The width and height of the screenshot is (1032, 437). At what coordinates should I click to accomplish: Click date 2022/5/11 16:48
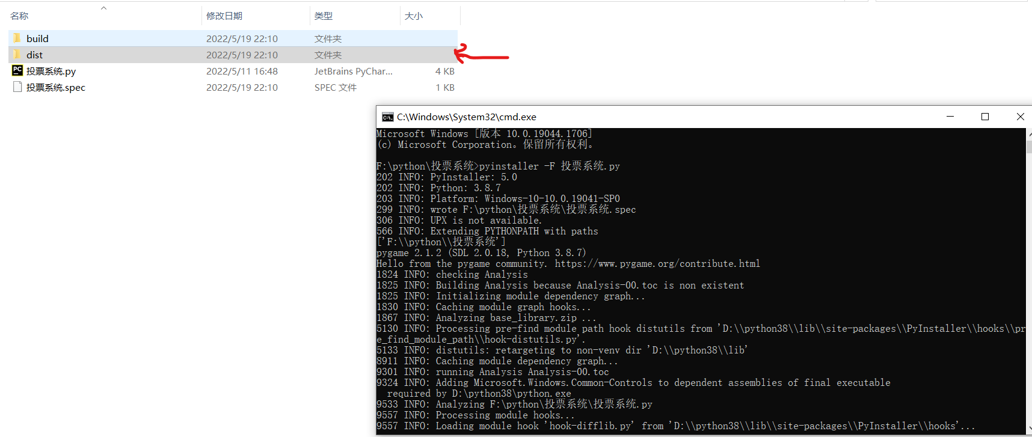click(x=242, y=71)
